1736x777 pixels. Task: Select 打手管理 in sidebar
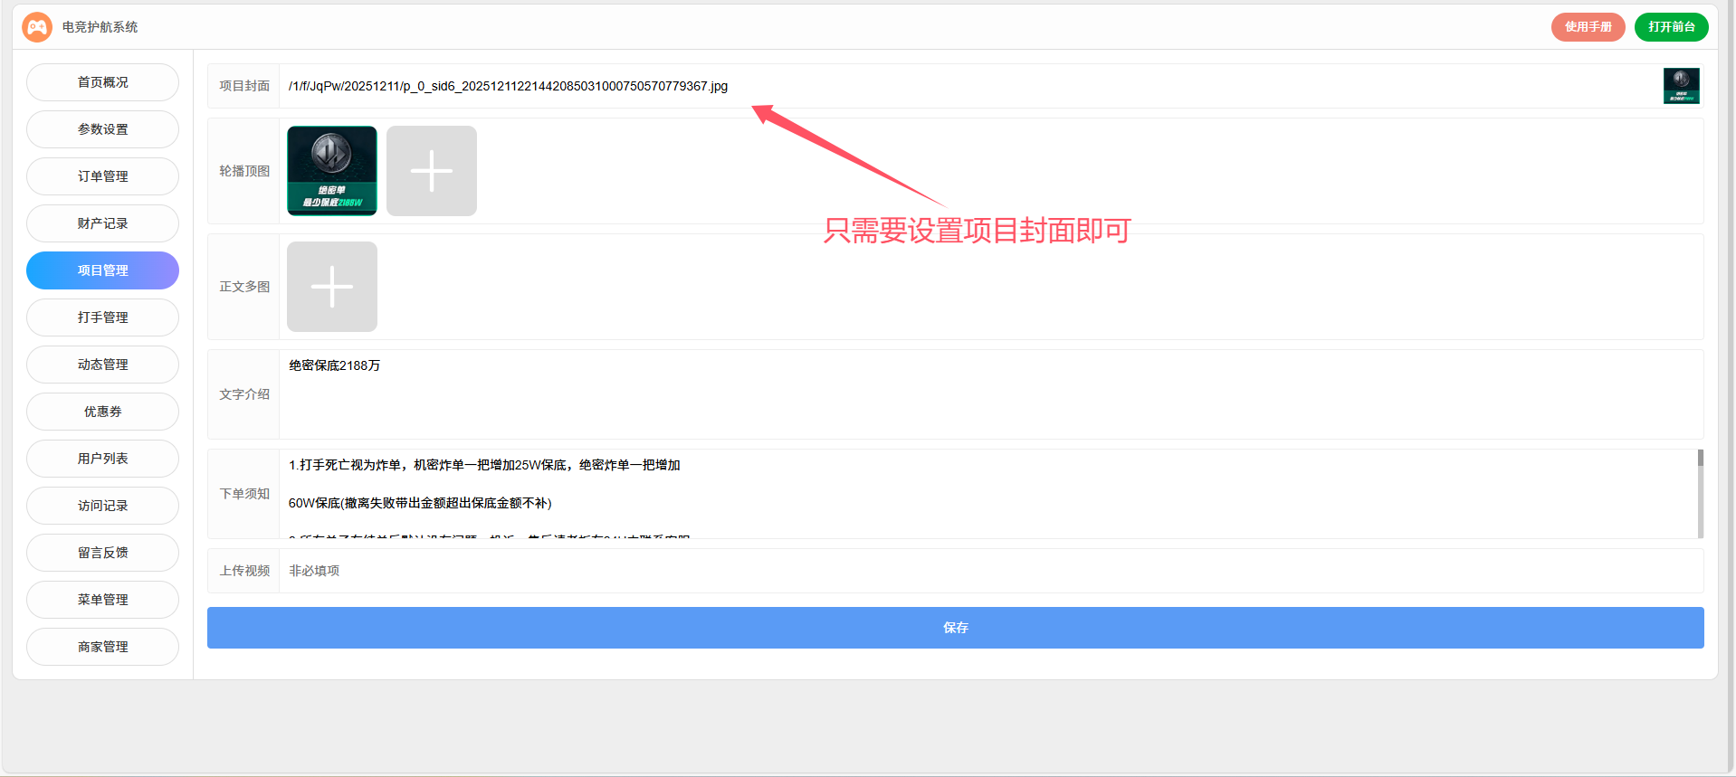[x=102, y=317]
